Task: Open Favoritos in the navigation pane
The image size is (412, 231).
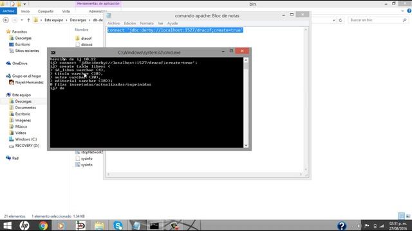Action: click(x=19, y=31)
